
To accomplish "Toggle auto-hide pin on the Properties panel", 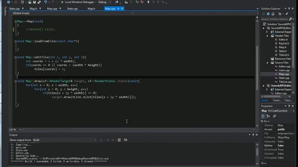I will (289, 106).
